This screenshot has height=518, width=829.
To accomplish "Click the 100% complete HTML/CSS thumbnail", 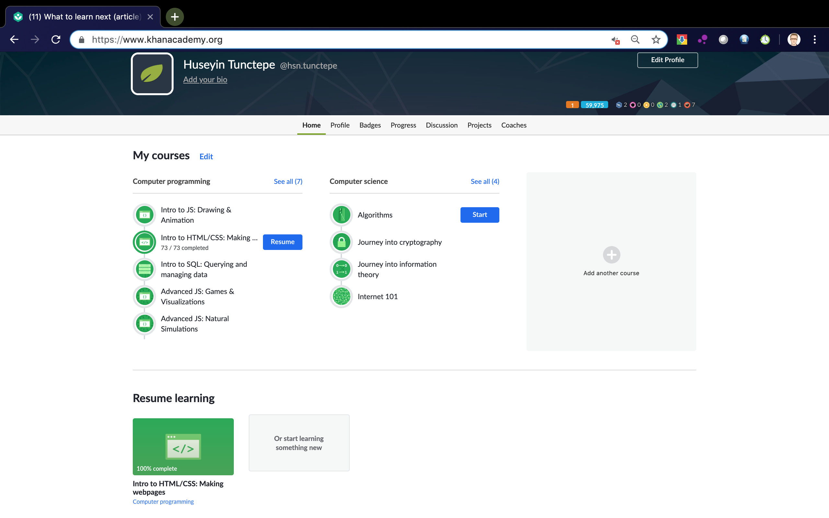I will pos(183,446).
